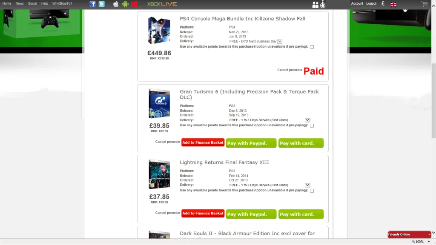Open the News menu
The height and width of the screenshot is (245, 436).
[x=20, y=3]
